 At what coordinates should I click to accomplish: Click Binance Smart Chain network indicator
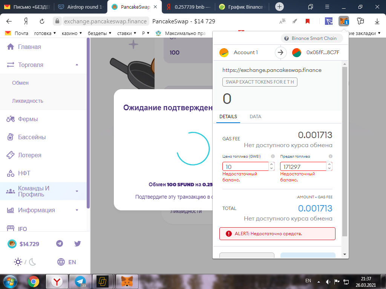coord(312,38)
